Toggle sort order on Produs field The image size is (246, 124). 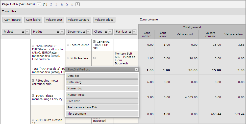pos(58,32)
